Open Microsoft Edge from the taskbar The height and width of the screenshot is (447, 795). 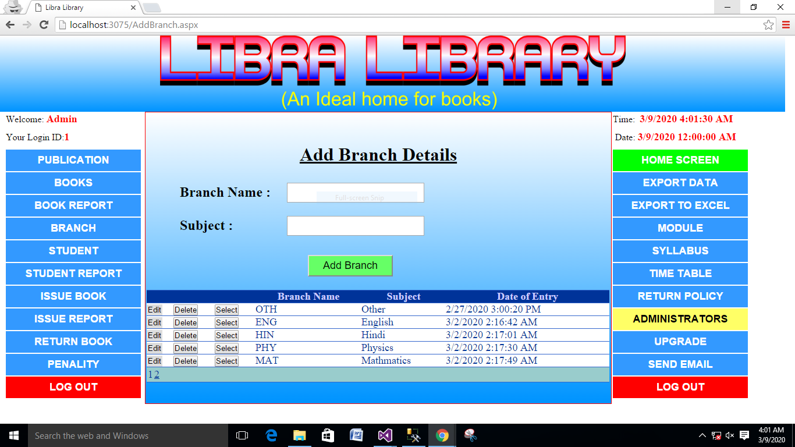(x=271, y=435)
